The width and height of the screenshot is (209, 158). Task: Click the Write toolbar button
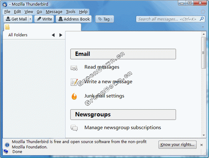[44, 19]
